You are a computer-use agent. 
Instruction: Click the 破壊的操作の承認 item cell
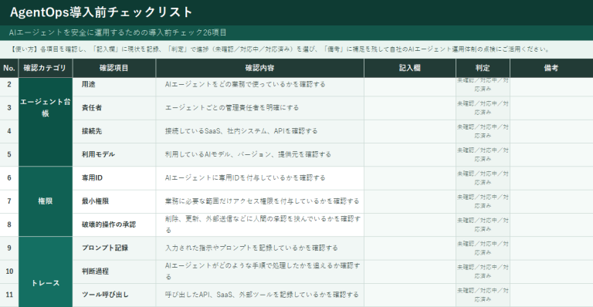point(114,225)
